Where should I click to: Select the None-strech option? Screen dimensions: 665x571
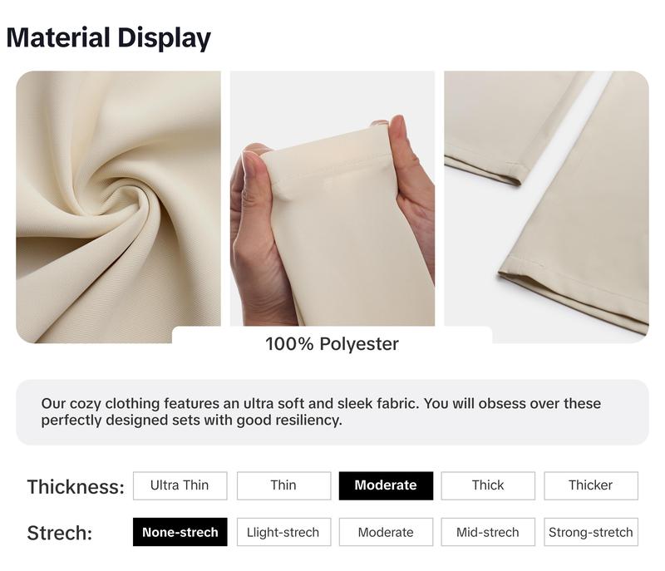[x=180, y=532]
